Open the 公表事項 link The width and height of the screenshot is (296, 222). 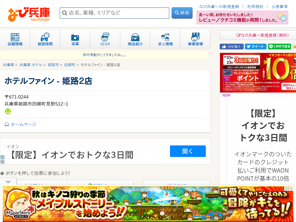[280, 7]
